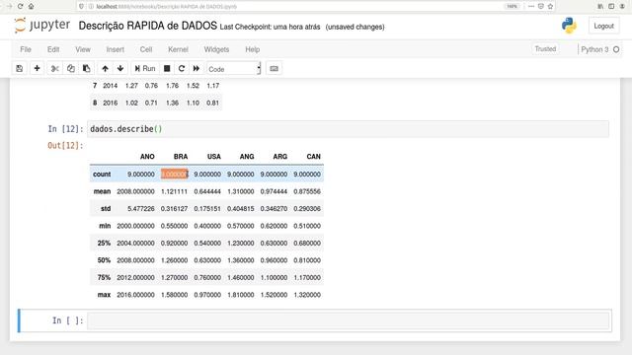Click the Out[12] output prompt
632x355 pixels.
(x=65, y=145)
